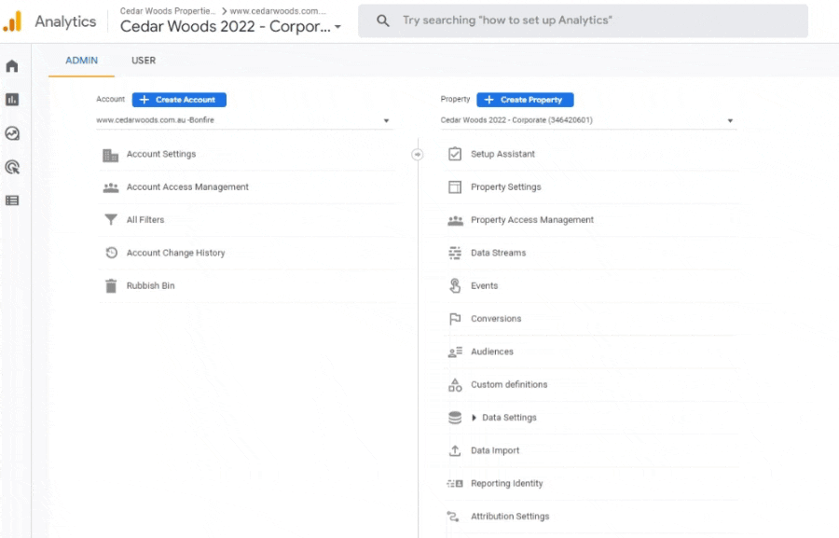
Task: Click the Reporting Identity icon
Action: click(x=455, y=483)
